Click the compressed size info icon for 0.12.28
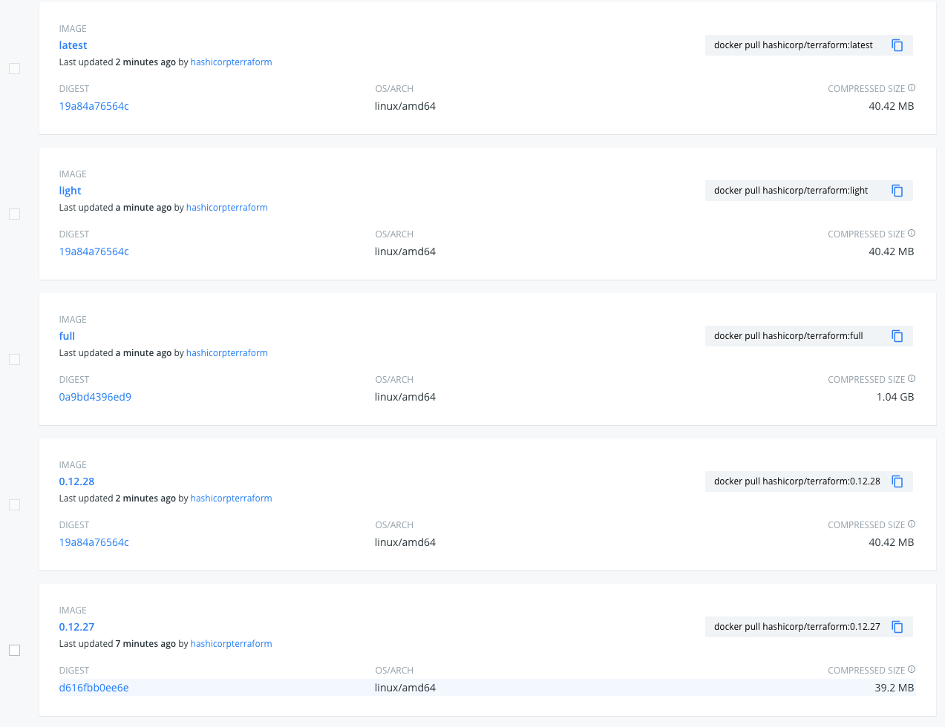 click(912, 524)
